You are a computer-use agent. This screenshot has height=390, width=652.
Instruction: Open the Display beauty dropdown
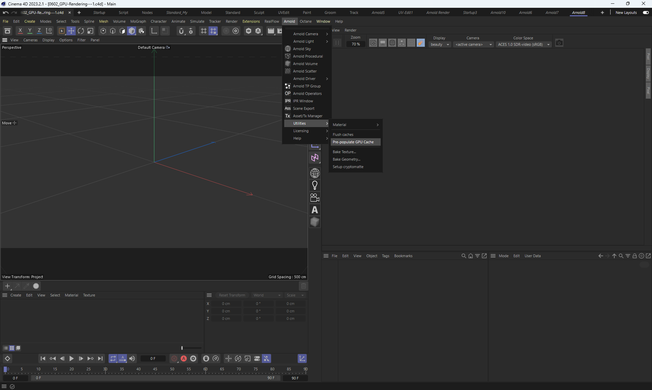click(x=440, y=44)
